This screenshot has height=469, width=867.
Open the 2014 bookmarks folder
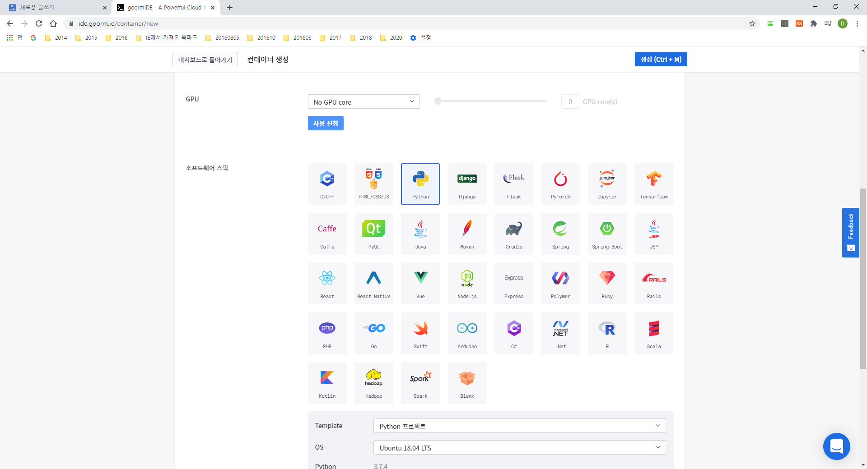point(56,38)
